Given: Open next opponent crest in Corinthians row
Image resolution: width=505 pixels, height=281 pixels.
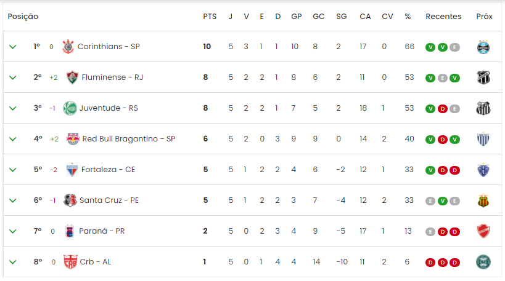Looking at the screenshot, I should (x=483, y=47).
